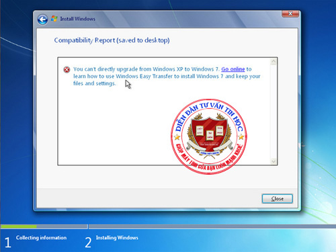Open the Go online link

coord(233,69)
